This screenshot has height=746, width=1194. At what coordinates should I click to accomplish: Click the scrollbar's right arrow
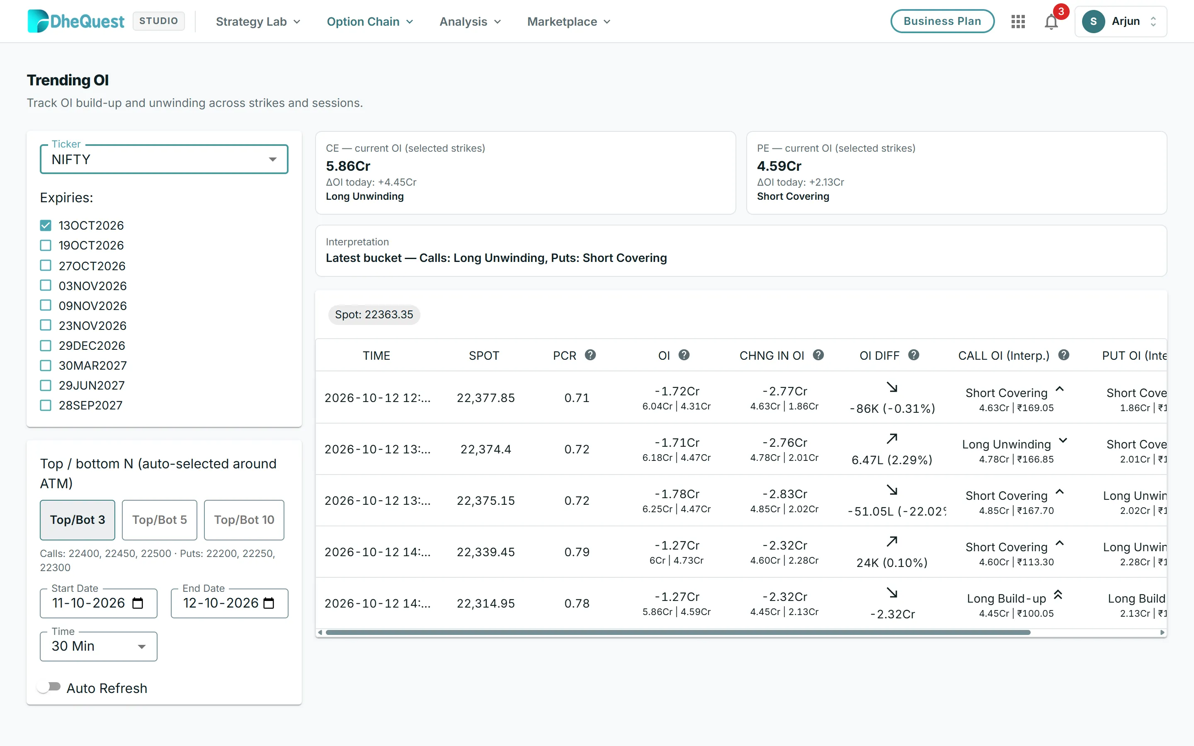click(x=1162, y=632)
